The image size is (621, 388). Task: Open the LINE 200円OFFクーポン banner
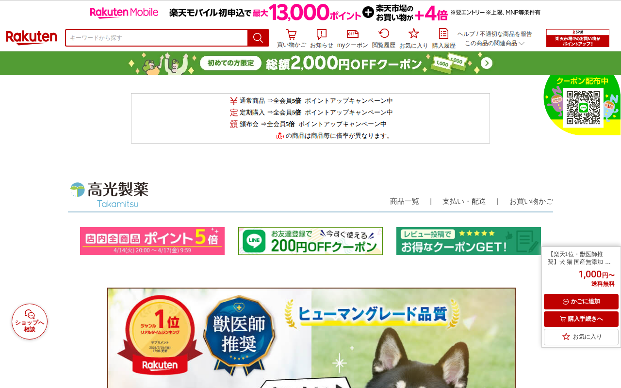coord(310,241)
